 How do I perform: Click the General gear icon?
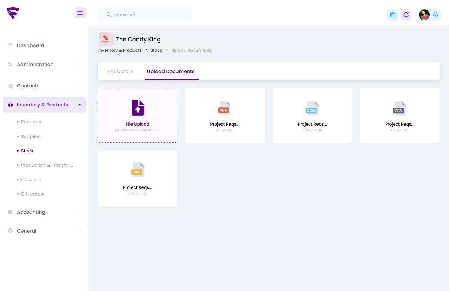(10, 231)
